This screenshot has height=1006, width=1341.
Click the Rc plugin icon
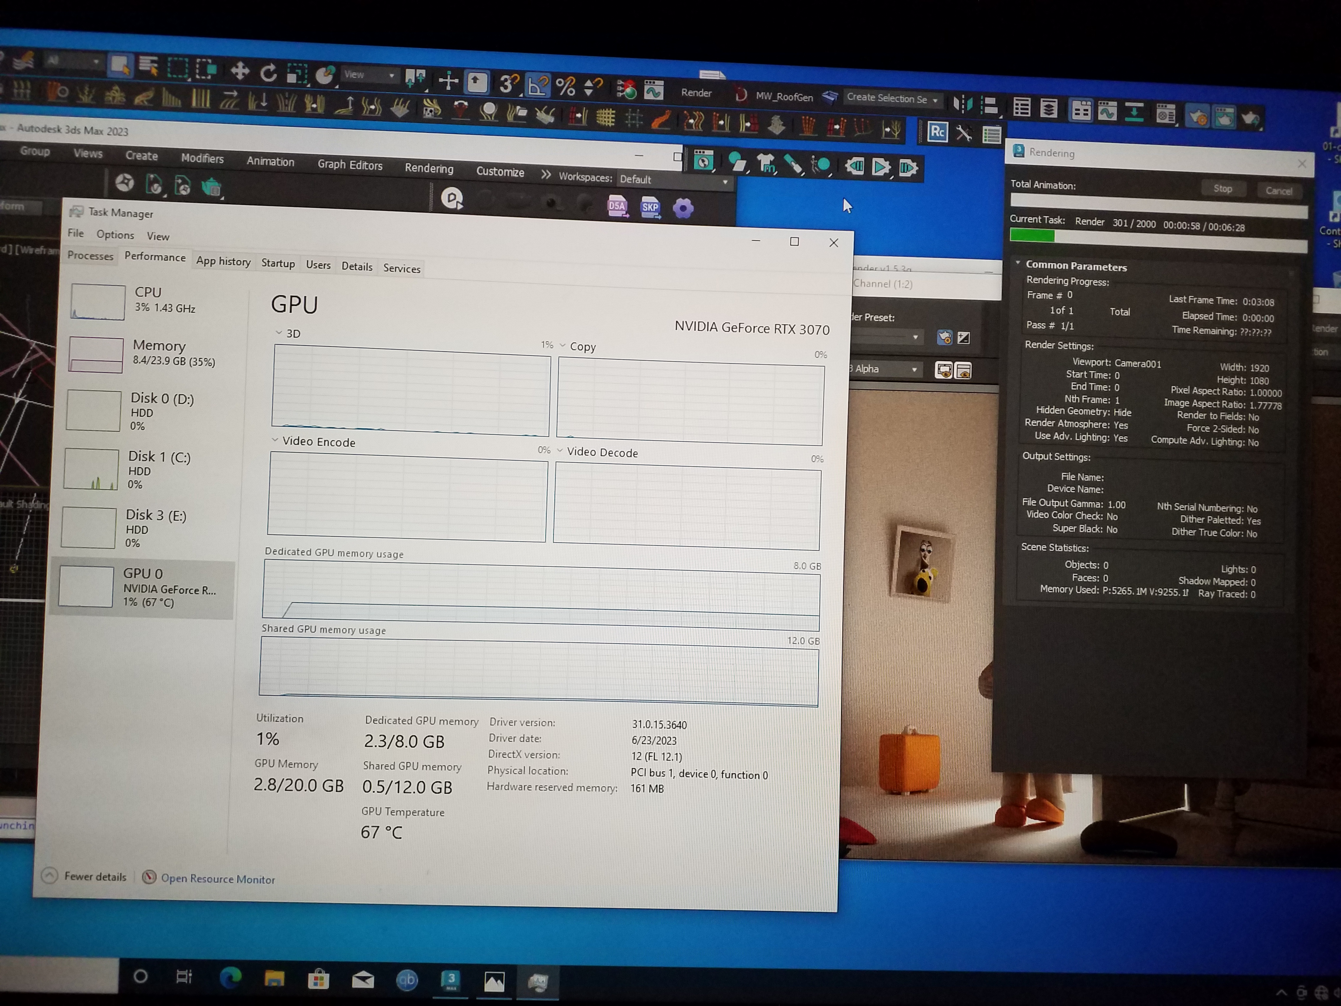(937, 132)
